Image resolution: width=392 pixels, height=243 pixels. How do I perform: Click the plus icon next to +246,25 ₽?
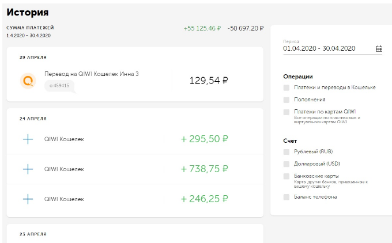point(28,199)
